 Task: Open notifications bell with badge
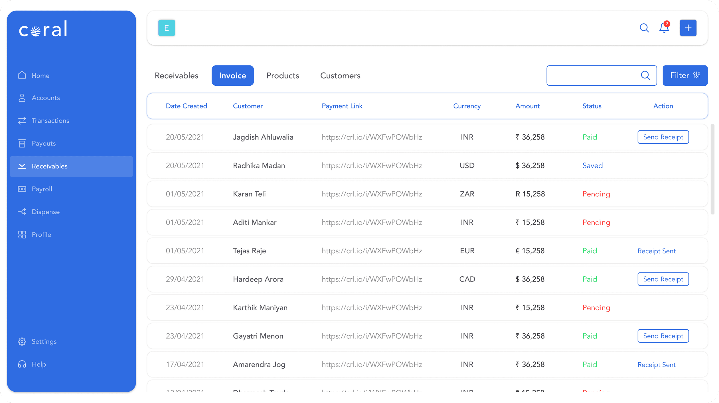click(x=664, y=28)
